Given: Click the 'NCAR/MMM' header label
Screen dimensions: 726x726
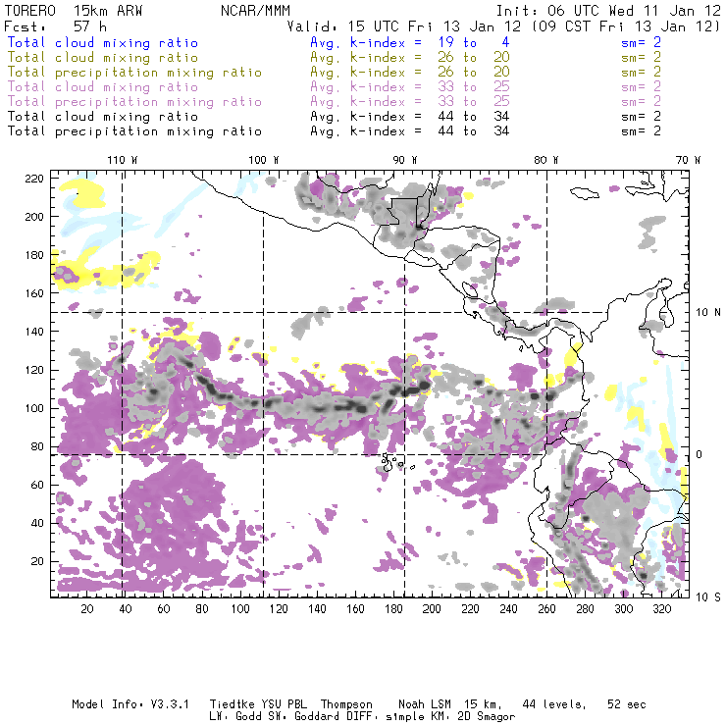Looking at the screenshot, I should pos(255,11).
